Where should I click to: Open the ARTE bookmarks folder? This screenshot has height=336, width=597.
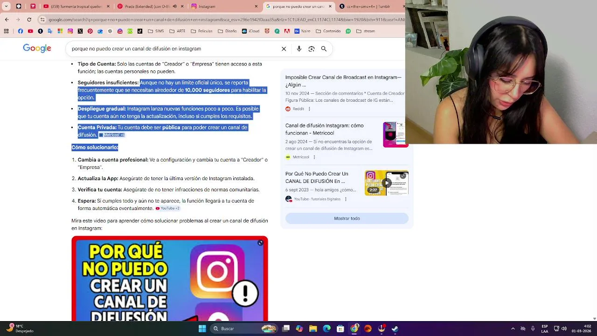coord(177,31)
